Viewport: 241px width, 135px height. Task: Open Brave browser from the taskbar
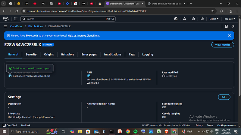click(167, 131)
